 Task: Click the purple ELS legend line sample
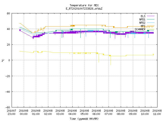[151, 16]
